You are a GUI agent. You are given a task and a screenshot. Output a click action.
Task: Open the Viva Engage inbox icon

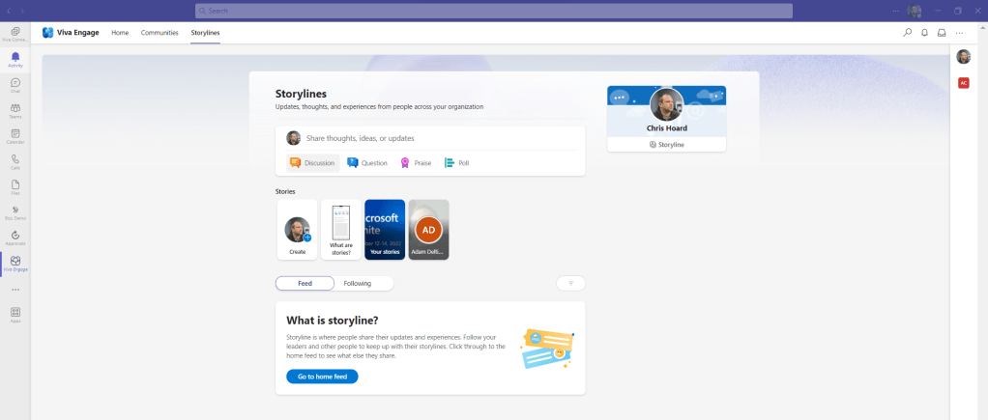click(x=942, y=33)
